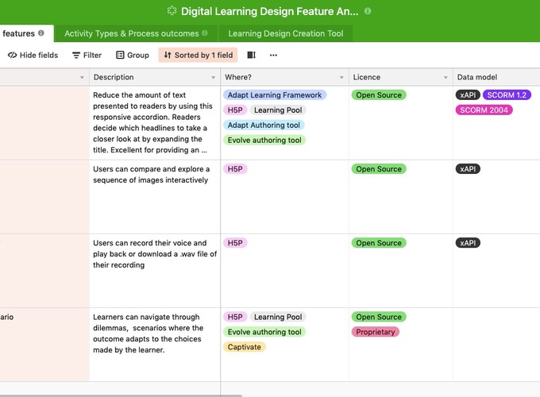Select Open Source tag in image sequence row
Viewport: 540px width, 397px height.
coord(379,169)
